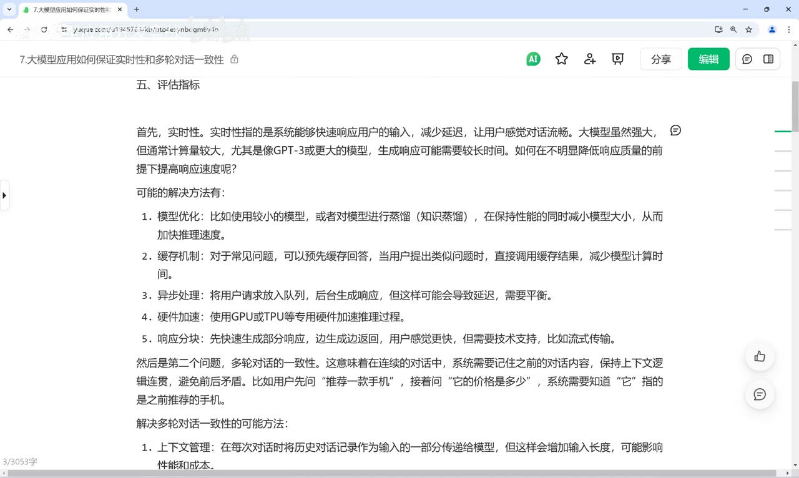The height and width of the screenshot is (478, 799).
Task: Go forward in browser history
Action: [x=27, y=29]
